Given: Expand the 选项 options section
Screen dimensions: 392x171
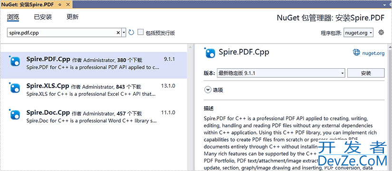Looking at the screenshot, I should click(208, 90).
